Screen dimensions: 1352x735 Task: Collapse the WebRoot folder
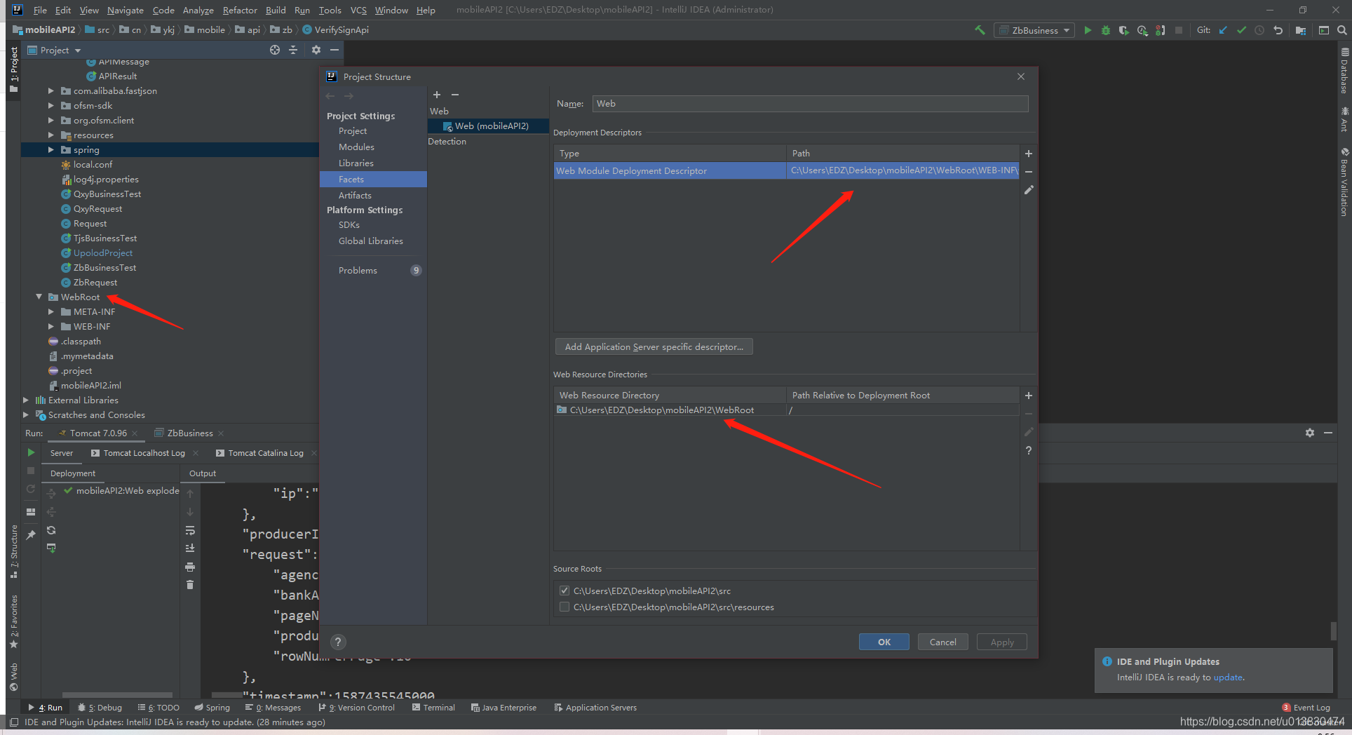(39, 297)
